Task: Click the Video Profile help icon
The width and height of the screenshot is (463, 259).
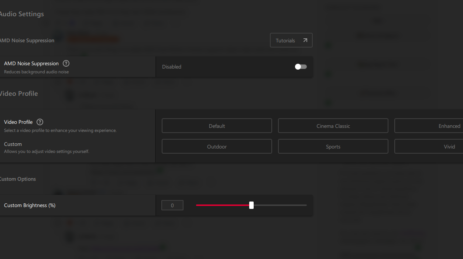Action: 40,122
